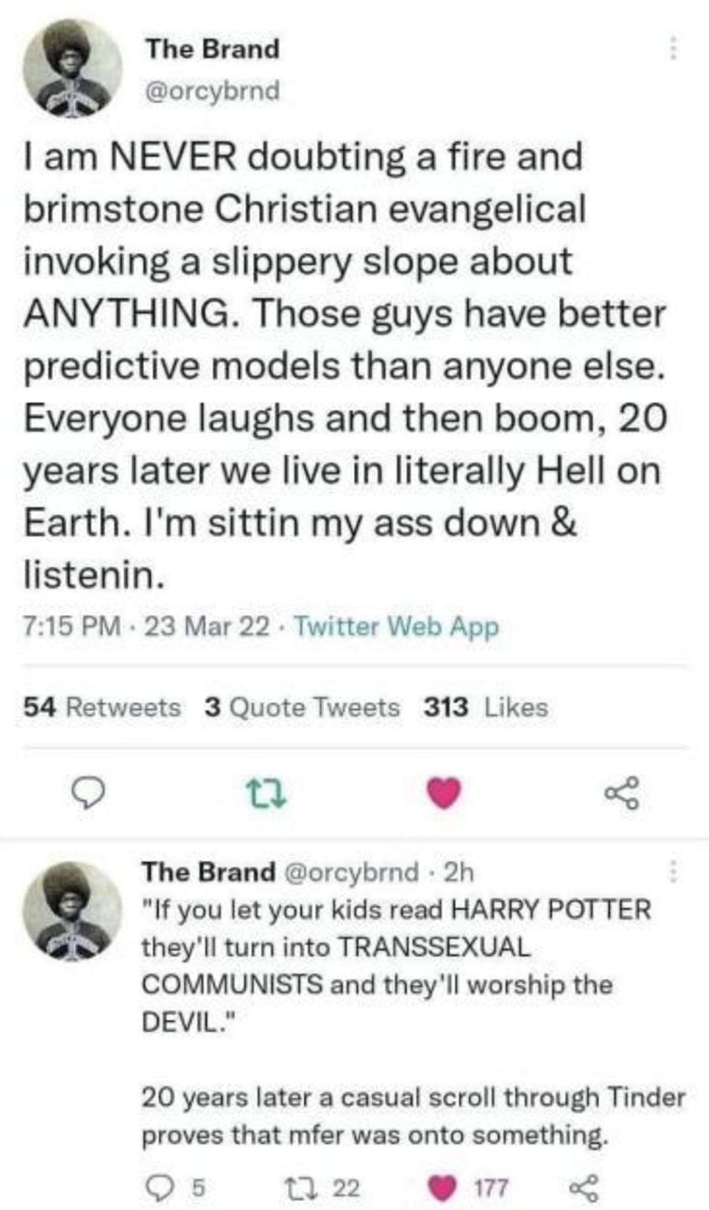Toggle like on second tweet with 177 likes
Viewport: 709px width, 1210px height.
467,1188
